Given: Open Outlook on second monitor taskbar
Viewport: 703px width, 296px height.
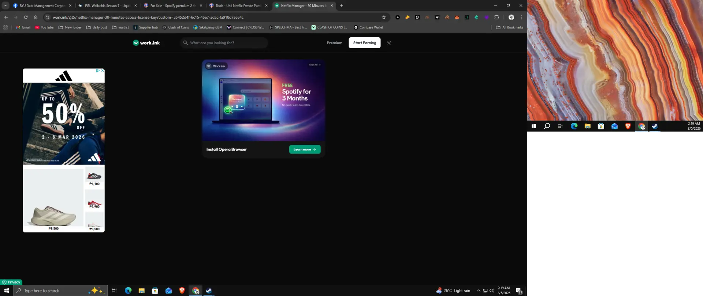Looking at the screenshot, I should pos(614,126).
